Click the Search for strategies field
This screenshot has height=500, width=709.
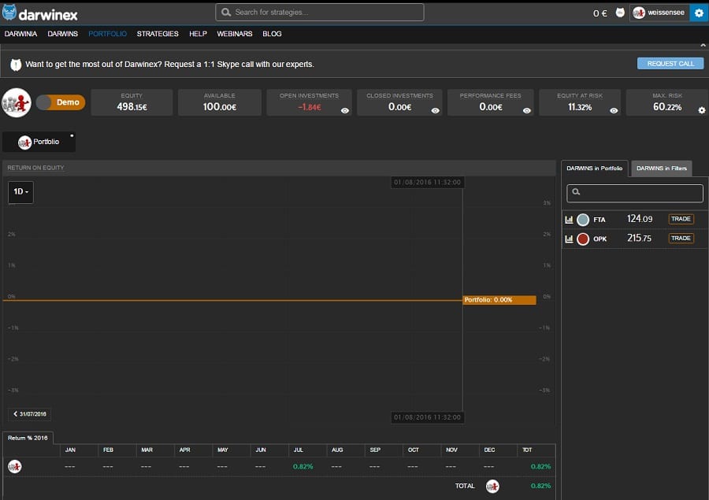319,13
